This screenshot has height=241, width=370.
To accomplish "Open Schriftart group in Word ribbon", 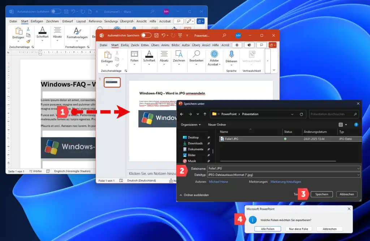I will 43,34.
